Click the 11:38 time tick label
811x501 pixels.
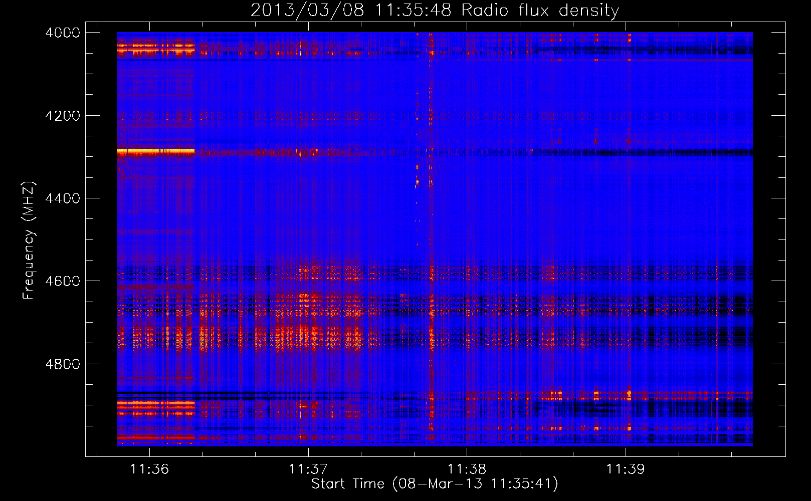(467, 469)
